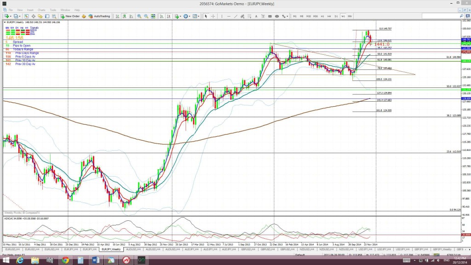This screenshot has height=265, width=471.
Task: Toggle the chart shift option
Action: 168,16
